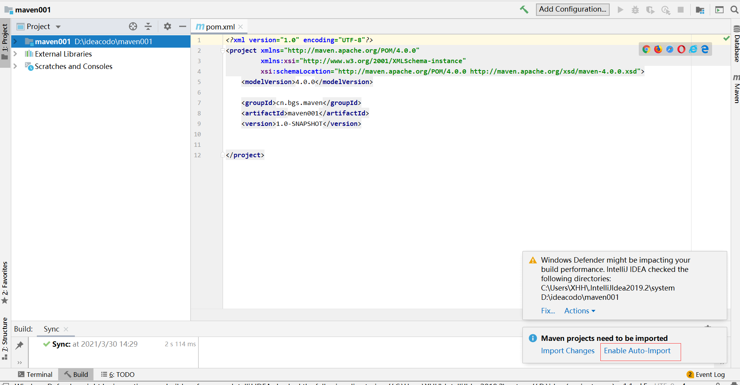740x385 pixels.
Task: Open the Maven tool window
Action: point(736,88)
